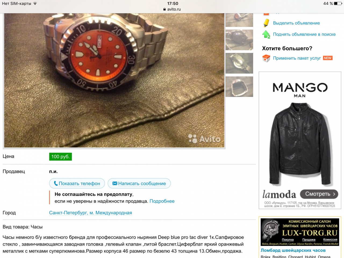
Task: Open the Выделить объявление link
Action: pos(296,23)
